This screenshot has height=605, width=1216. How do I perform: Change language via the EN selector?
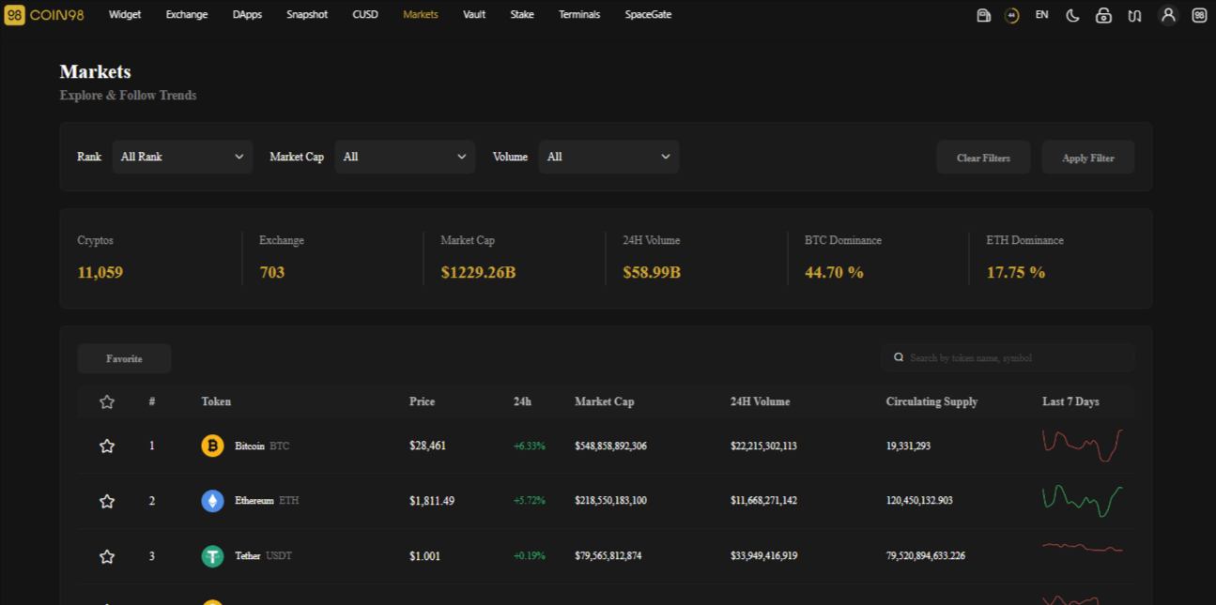1041,15
